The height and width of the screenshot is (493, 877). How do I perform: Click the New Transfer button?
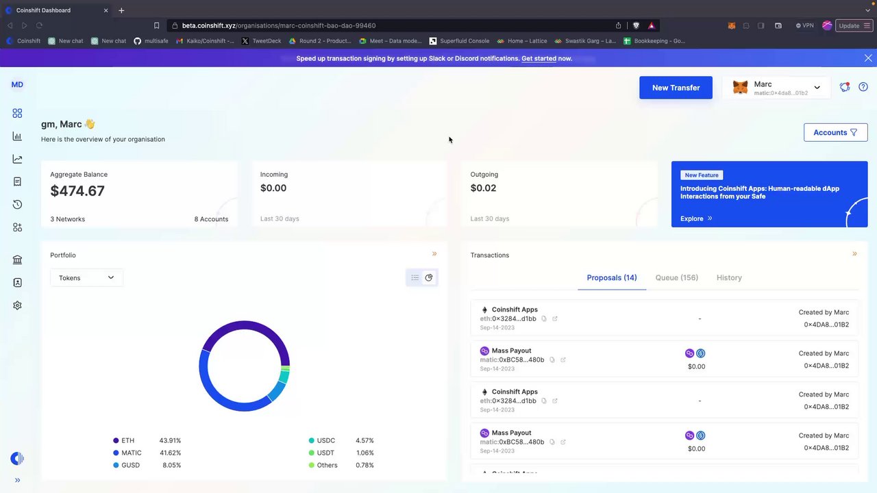tap(676, 88)
